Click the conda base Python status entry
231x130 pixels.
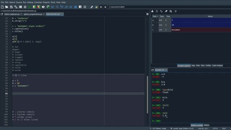182,129
